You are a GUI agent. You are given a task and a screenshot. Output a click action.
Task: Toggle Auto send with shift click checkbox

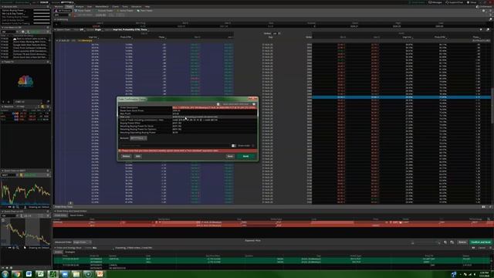pos(218,104)
